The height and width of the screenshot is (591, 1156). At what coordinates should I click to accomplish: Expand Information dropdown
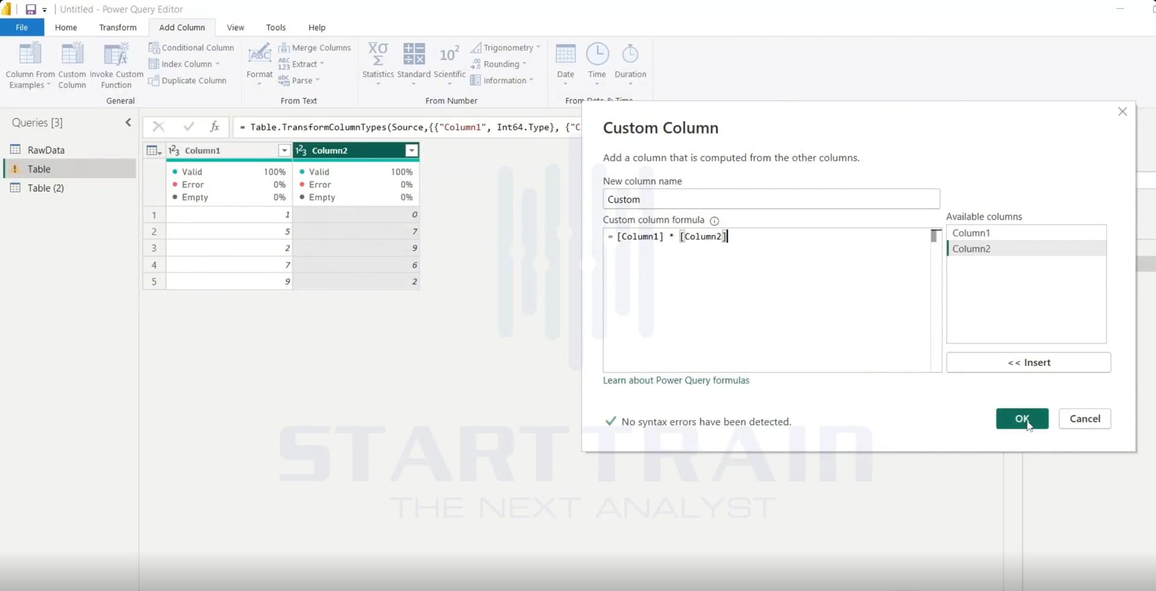click(502, 81)
